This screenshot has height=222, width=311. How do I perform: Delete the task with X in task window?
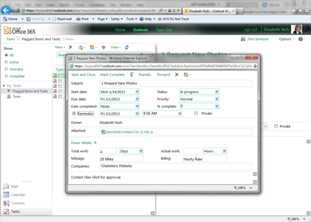177,75
